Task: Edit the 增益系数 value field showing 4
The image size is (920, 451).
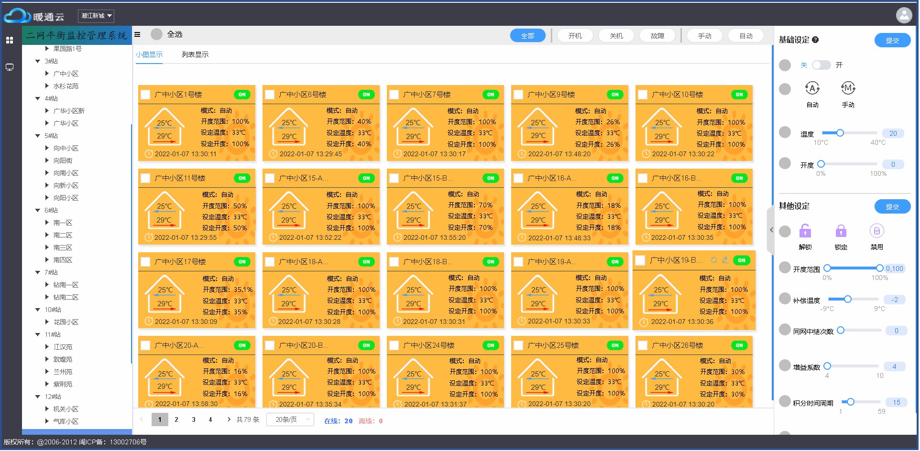Action: point(894,366)
